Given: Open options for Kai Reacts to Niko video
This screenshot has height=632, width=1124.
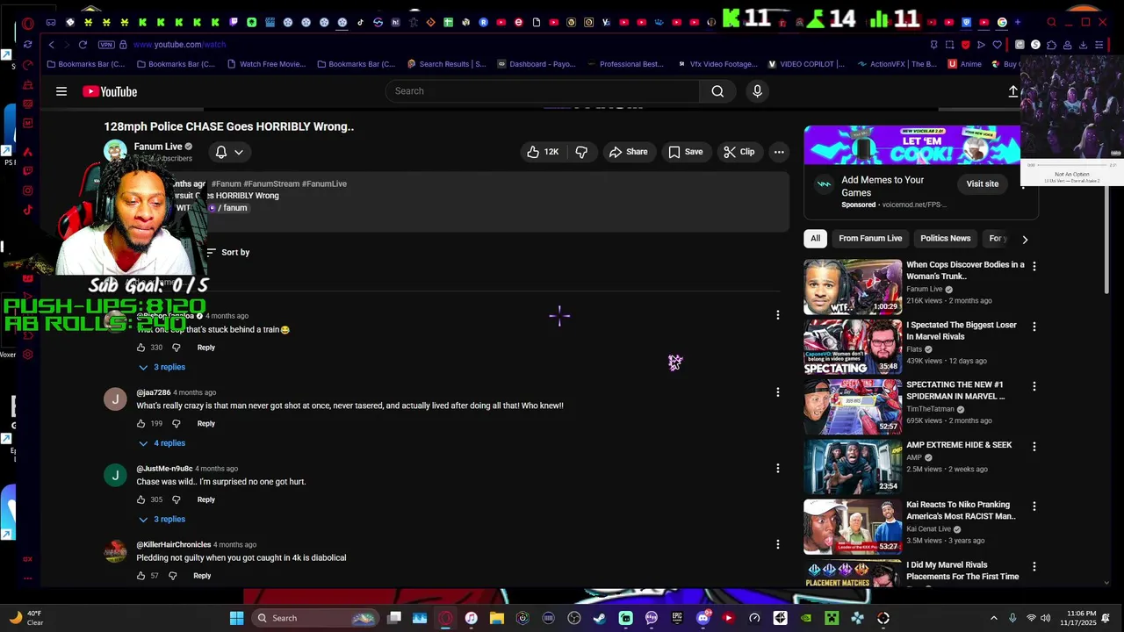Looking at the screenshot, I should coord(1034,506).
